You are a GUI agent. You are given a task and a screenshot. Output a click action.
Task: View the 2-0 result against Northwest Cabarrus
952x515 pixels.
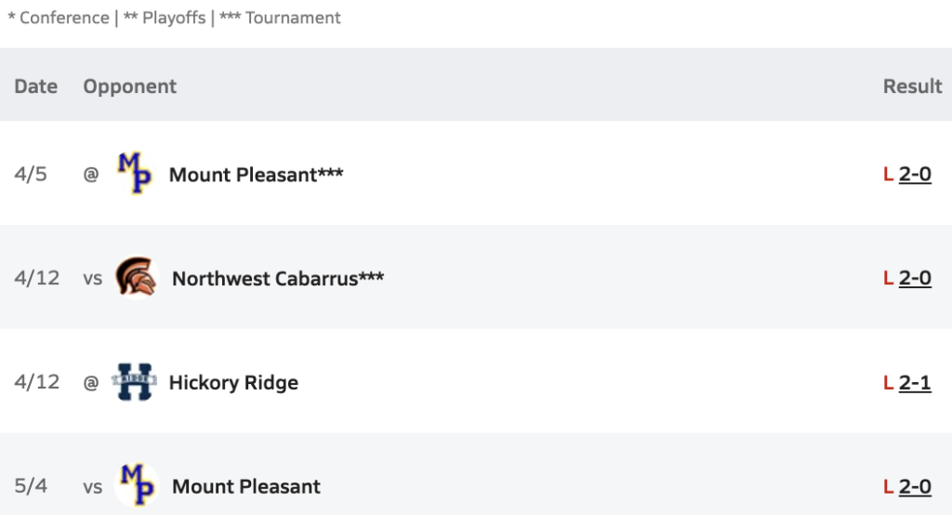tap(915, 278)
